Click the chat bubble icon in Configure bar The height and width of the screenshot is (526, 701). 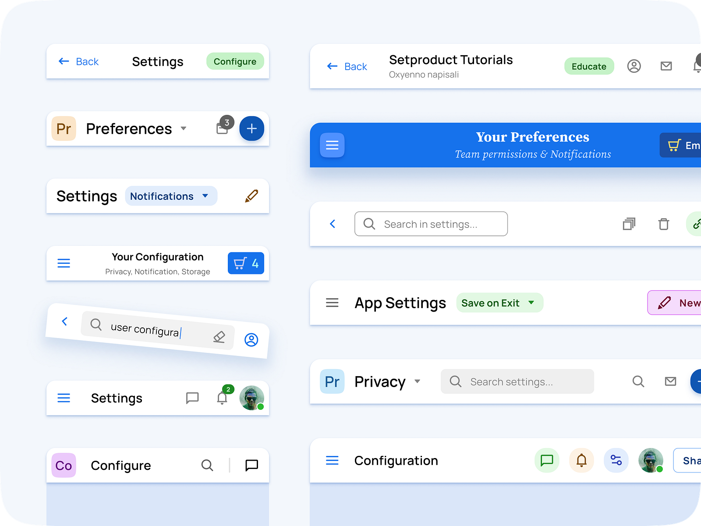251,465
